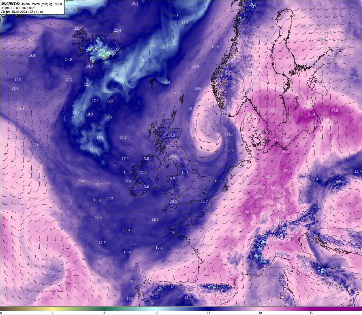Screen dimensions: 362x315
Task: Click the 17.9 value at the left
Action: point(18,79)
